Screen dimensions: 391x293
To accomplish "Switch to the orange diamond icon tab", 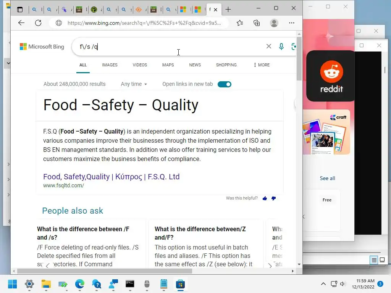I will point(139,10).
